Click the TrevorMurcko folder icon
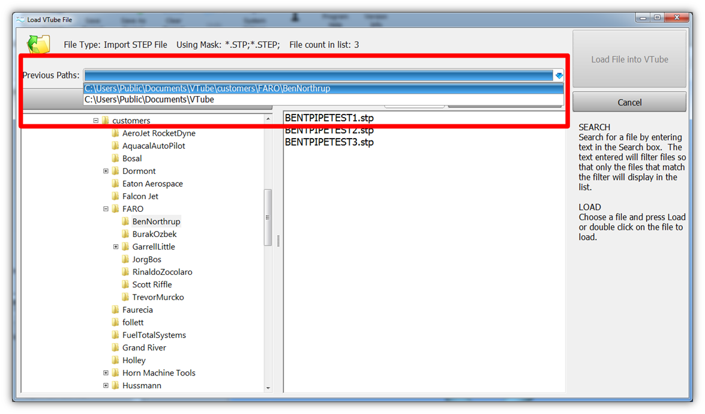This screenshot has height=414, width=705. coord(125,298)
